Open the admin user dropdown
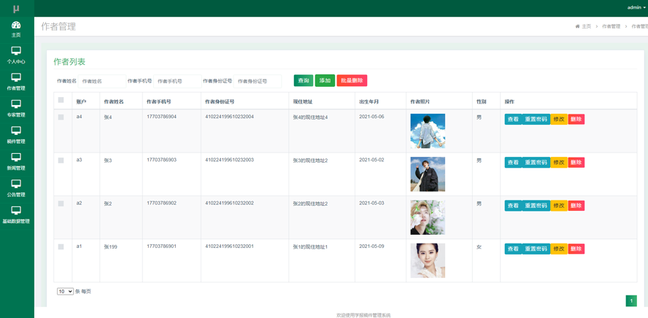The width and height of the screenshot is (648, 318). click(x=636, y=7)
